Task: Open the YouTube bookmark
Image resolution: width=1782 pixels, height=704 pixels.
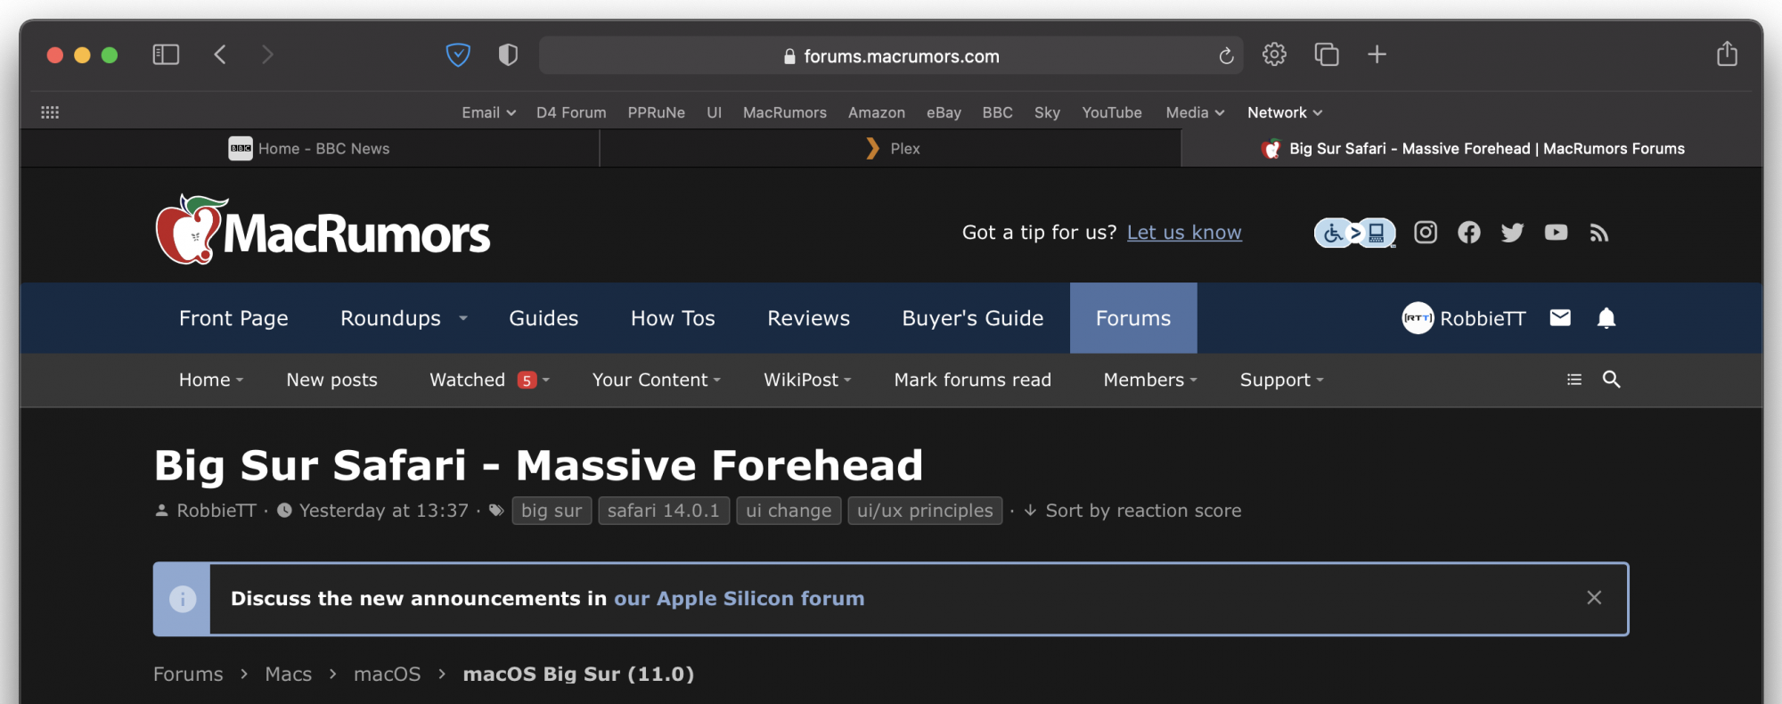Action: pos(1112,112)
